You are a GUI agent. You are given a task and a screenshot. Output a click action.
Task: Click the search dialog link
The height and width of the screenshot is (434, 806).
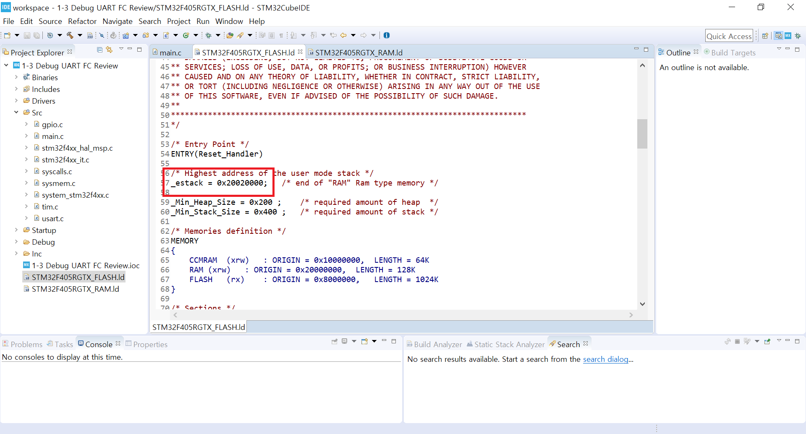605,359
